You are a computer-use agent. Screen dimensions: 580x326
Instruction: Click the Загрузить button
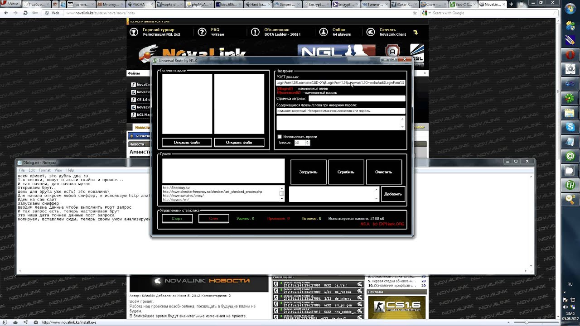[308, 172]
